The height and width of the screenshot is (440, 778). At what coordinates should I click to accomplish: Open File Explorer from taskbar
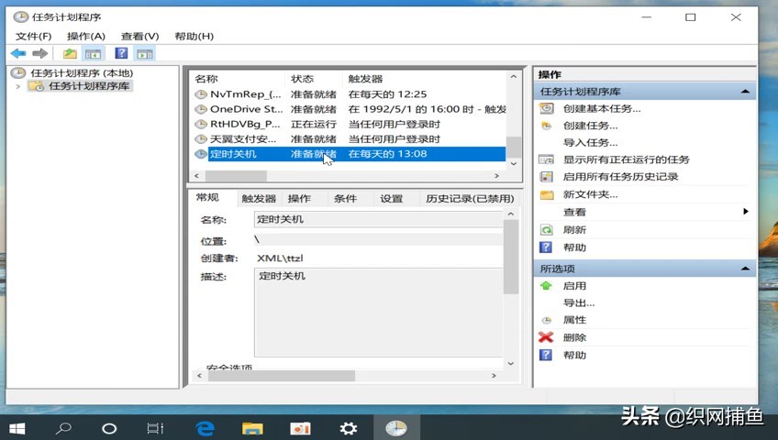(x=252, y=428)
